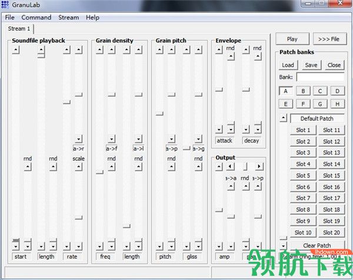353x280 pixels.
Task: Click the Play button
Action: point(292,39)
